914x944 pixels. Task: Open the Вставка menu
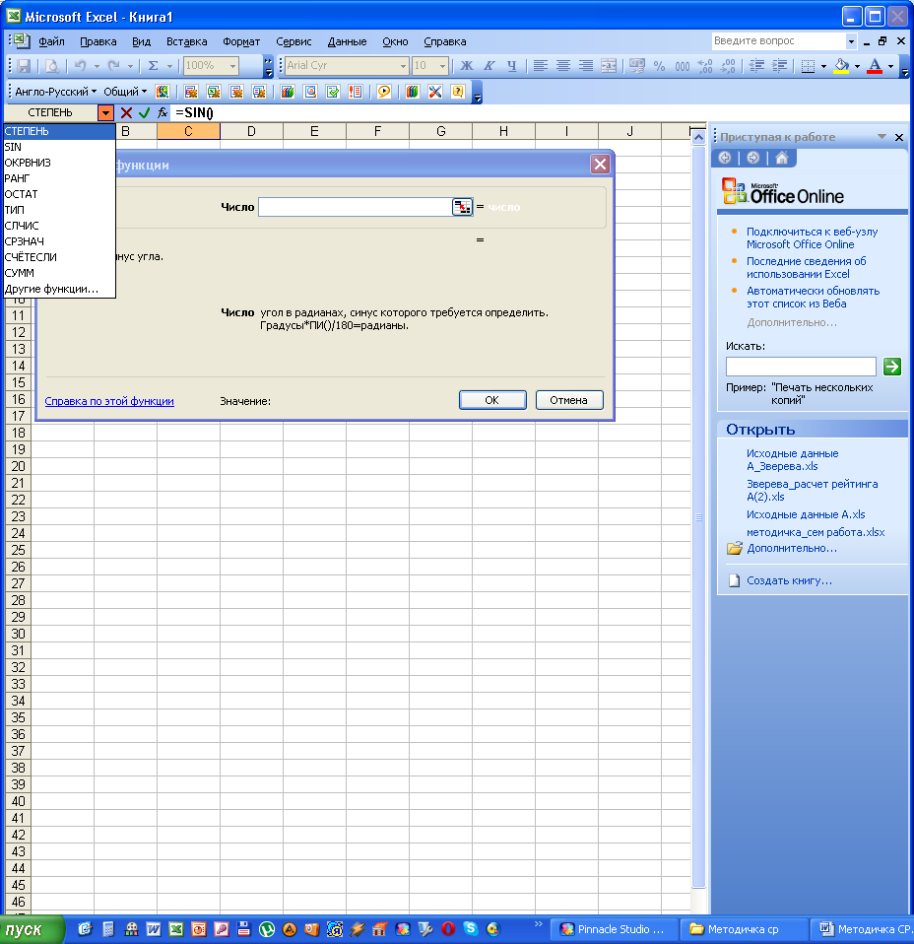pyautogui.click(x=186, y=41)
